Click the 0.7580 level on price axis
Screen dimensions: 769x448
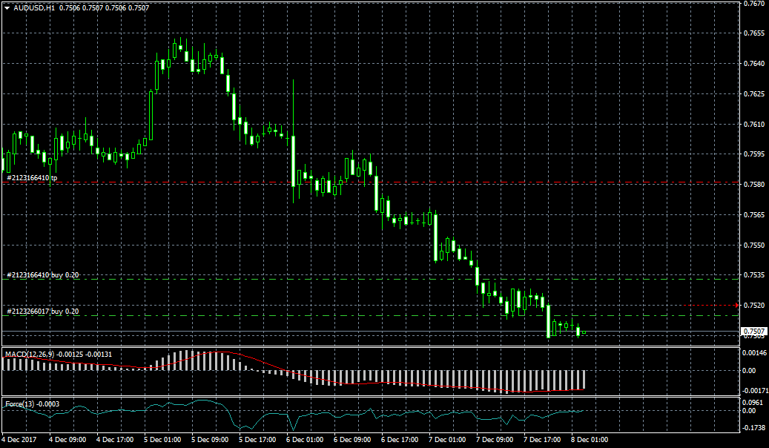coord(754,185)
